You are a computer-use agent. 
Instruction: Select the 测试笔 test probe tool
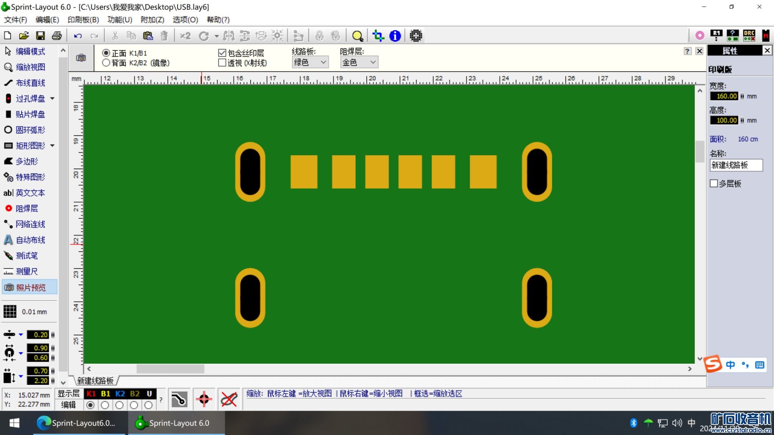(26, 256)
